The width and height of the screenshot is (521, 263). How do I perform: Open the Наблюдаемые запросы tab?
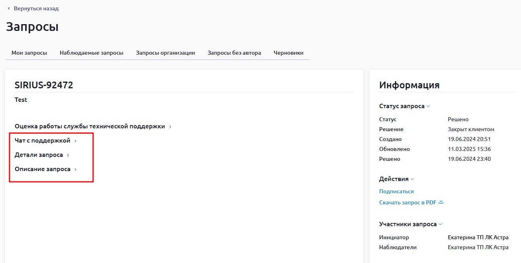pyautogui.click(x=92, y=53)
